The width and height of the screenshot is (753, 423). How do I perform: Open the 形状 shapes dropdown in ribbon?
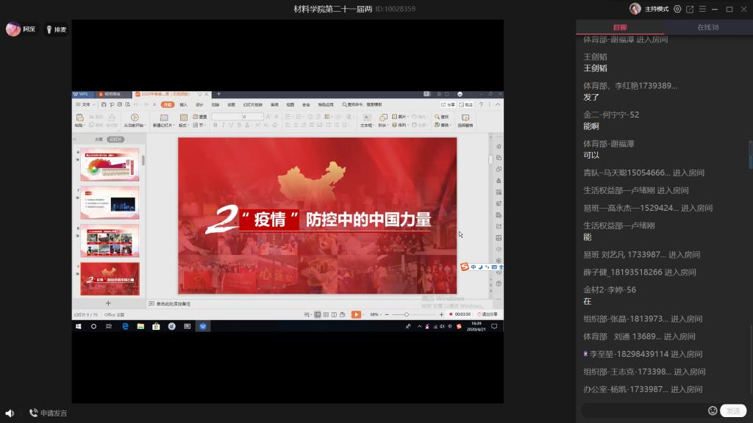pos(383,126)
